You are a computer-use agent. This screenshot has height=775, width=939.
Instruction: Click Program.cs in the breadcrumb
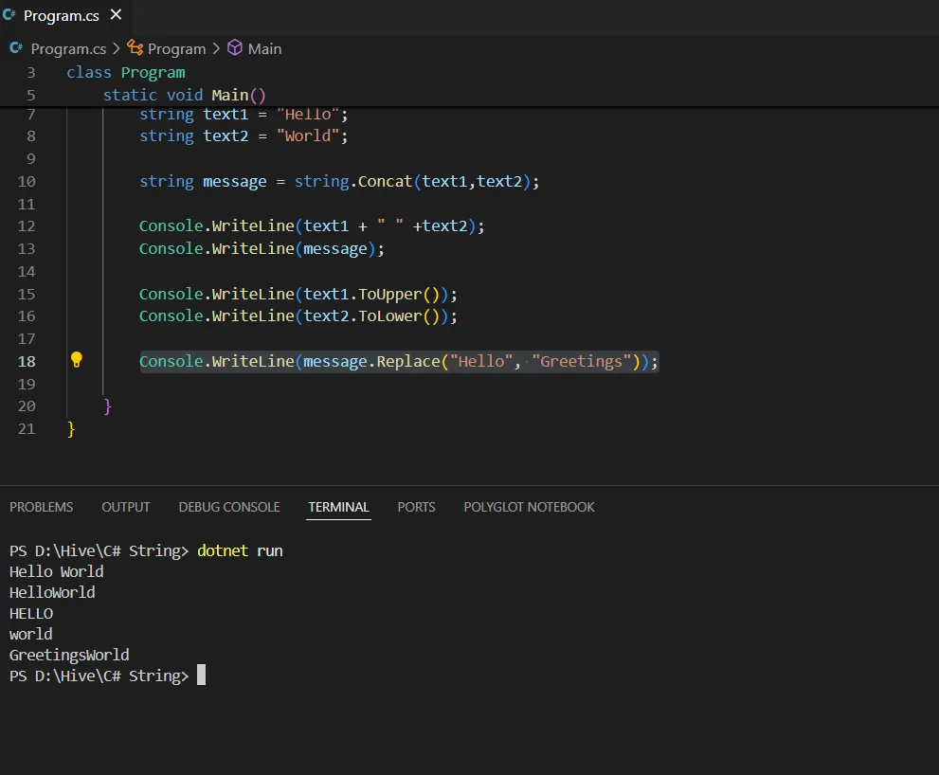tap(68, 49)
